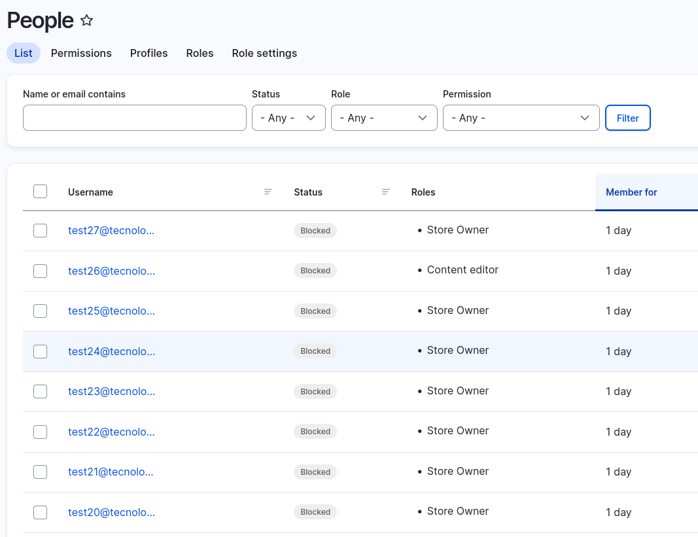Sort table by Member for column

(631, 192)
